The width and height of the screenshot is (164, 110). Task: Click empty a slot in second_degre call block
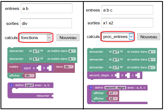(x=117, y=75)
